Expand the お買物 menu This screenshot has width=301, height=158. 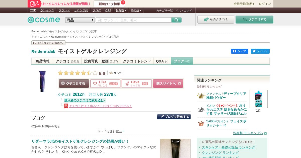coord(121,10)
